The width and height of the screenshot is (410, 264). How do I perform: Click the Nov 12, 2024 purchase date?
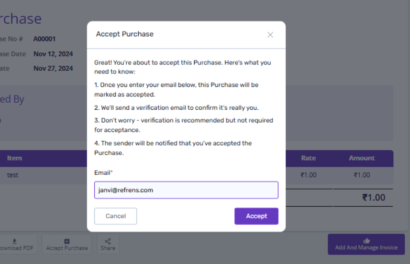coord(53,54)
